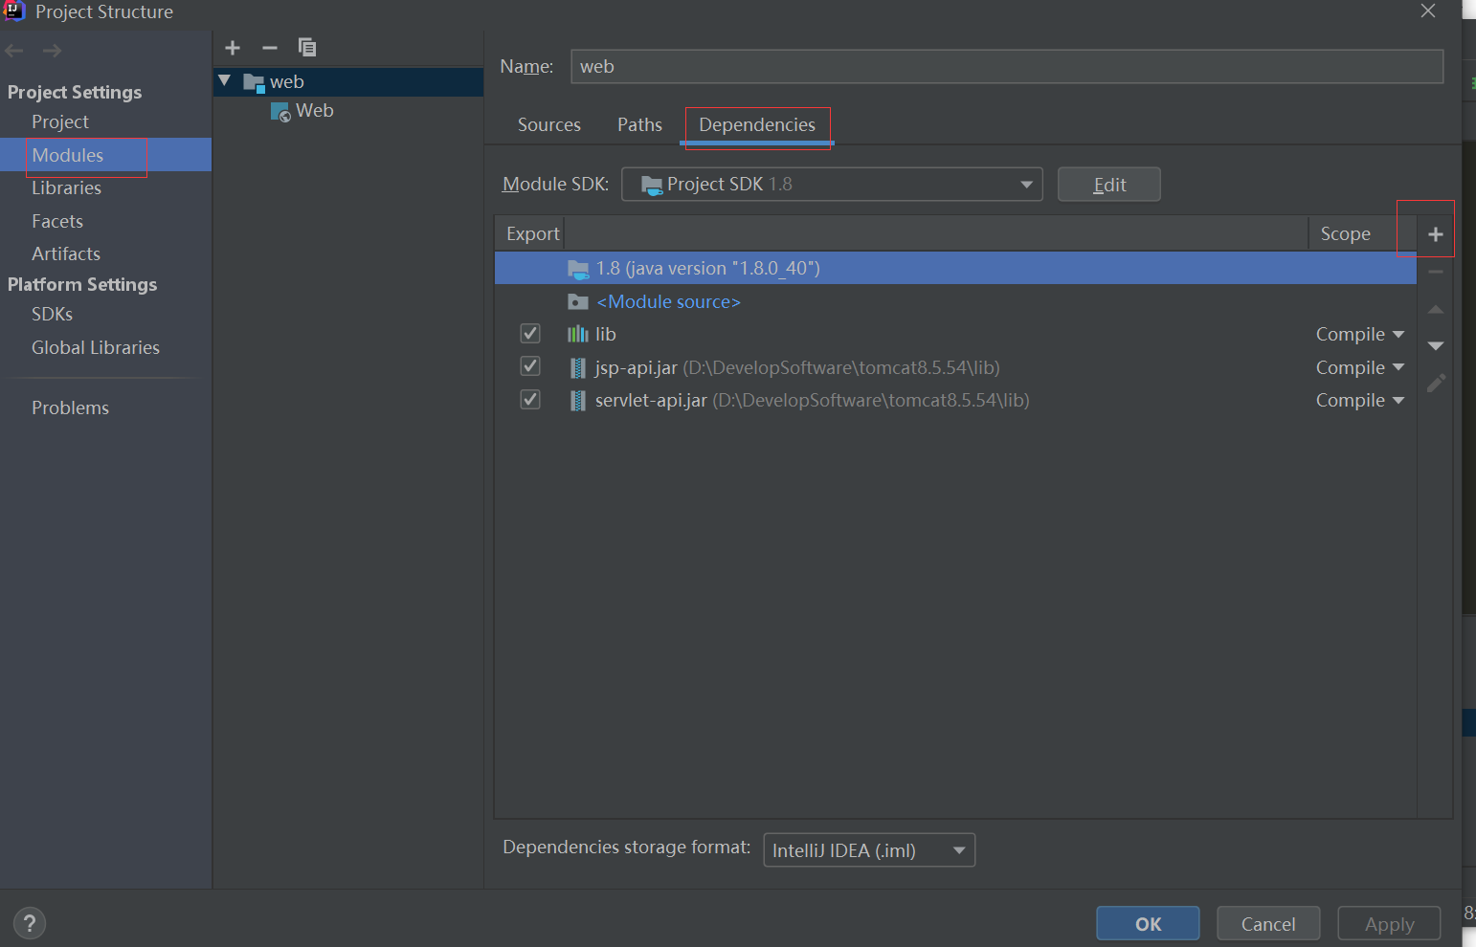Edit dependency with the pencil icon
Screen dimensions: 1476x947
[1436, 383]
